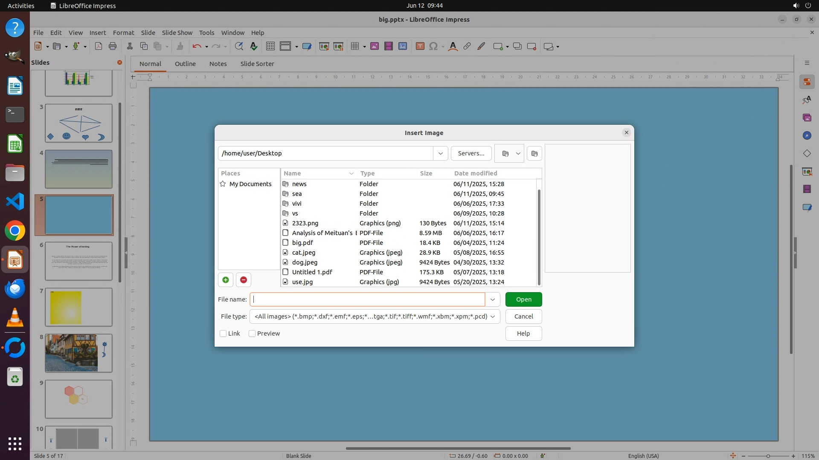
Task: Click the Insert Special Character icon
Action: 433,46
